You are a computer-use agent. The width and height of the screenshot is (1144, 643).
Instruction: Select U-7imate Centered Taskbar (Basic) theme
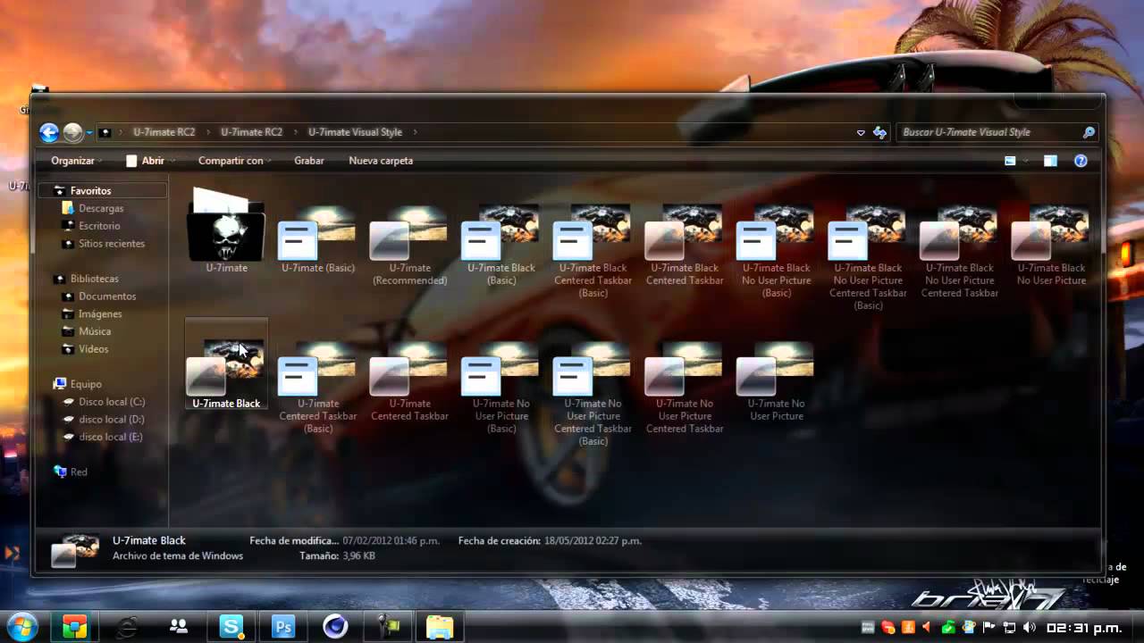pos(318,387)
